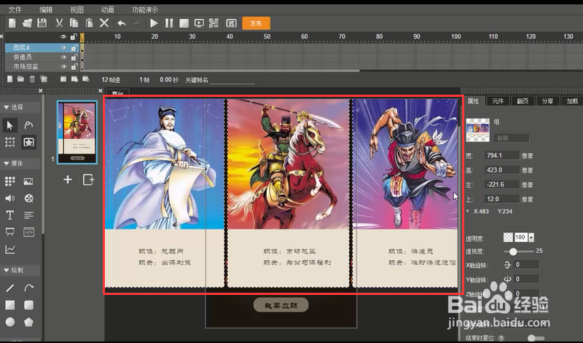Select page 1 thumbnail
The image size is (583, 343).
click(x=77, y=133)
